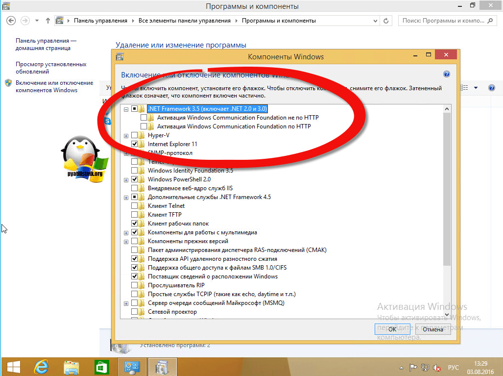Enable WCF HTTP activation checkbox
Image resolution: width=503 pixels, height=376 pixels.
pyautogui.click(x=144, y=126)
